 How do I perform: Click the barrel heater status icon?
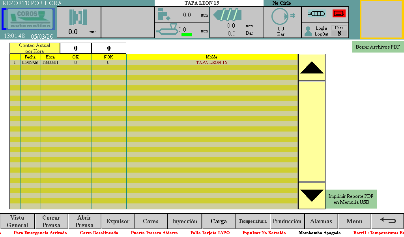pyautogui.click(x=316, y=14)
